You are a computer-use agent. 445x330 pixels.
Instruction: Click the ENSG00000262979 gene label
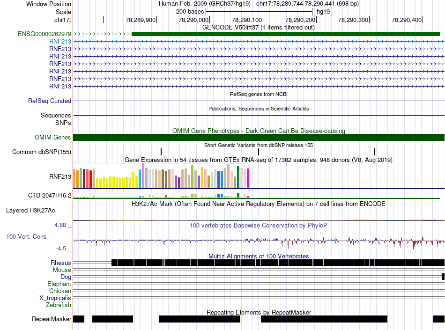[x=44, y=34]
